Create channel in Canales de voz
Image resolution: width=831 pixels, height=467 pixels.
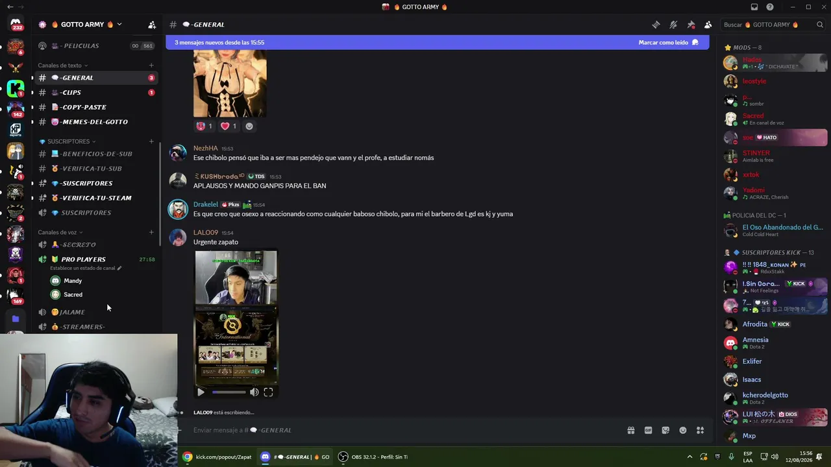(x=151, y=232)
